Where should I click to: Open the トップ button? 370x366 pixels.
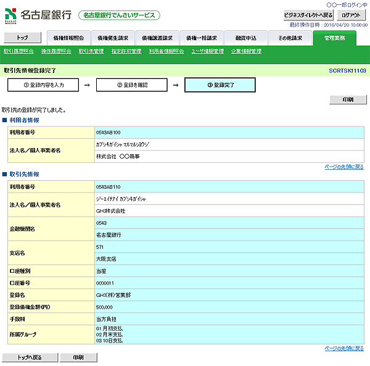23,38
